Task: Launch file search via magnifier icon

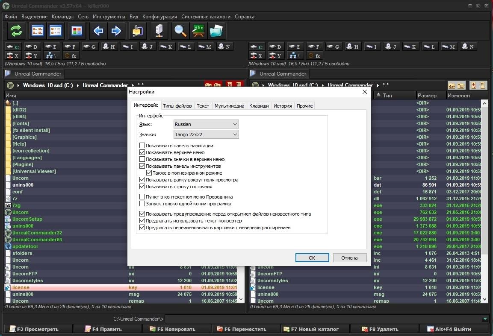Action: coord(180,31)
